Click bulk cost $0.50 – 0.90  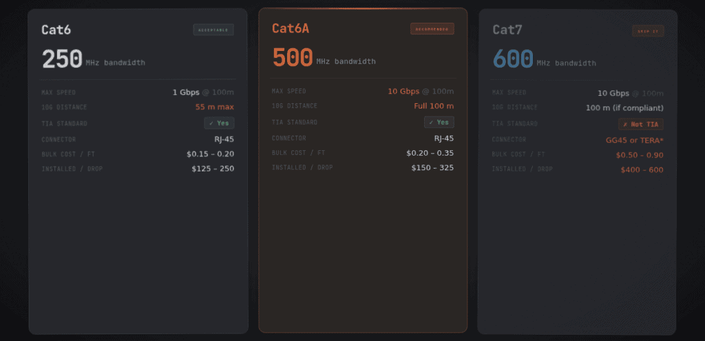click(x=640, y=155)
